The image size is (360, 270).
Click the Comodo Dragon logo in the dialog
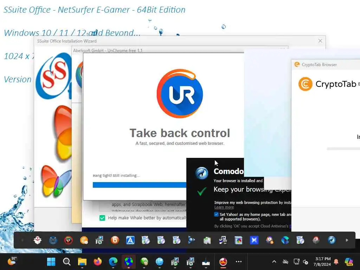[x=201, y=173]
